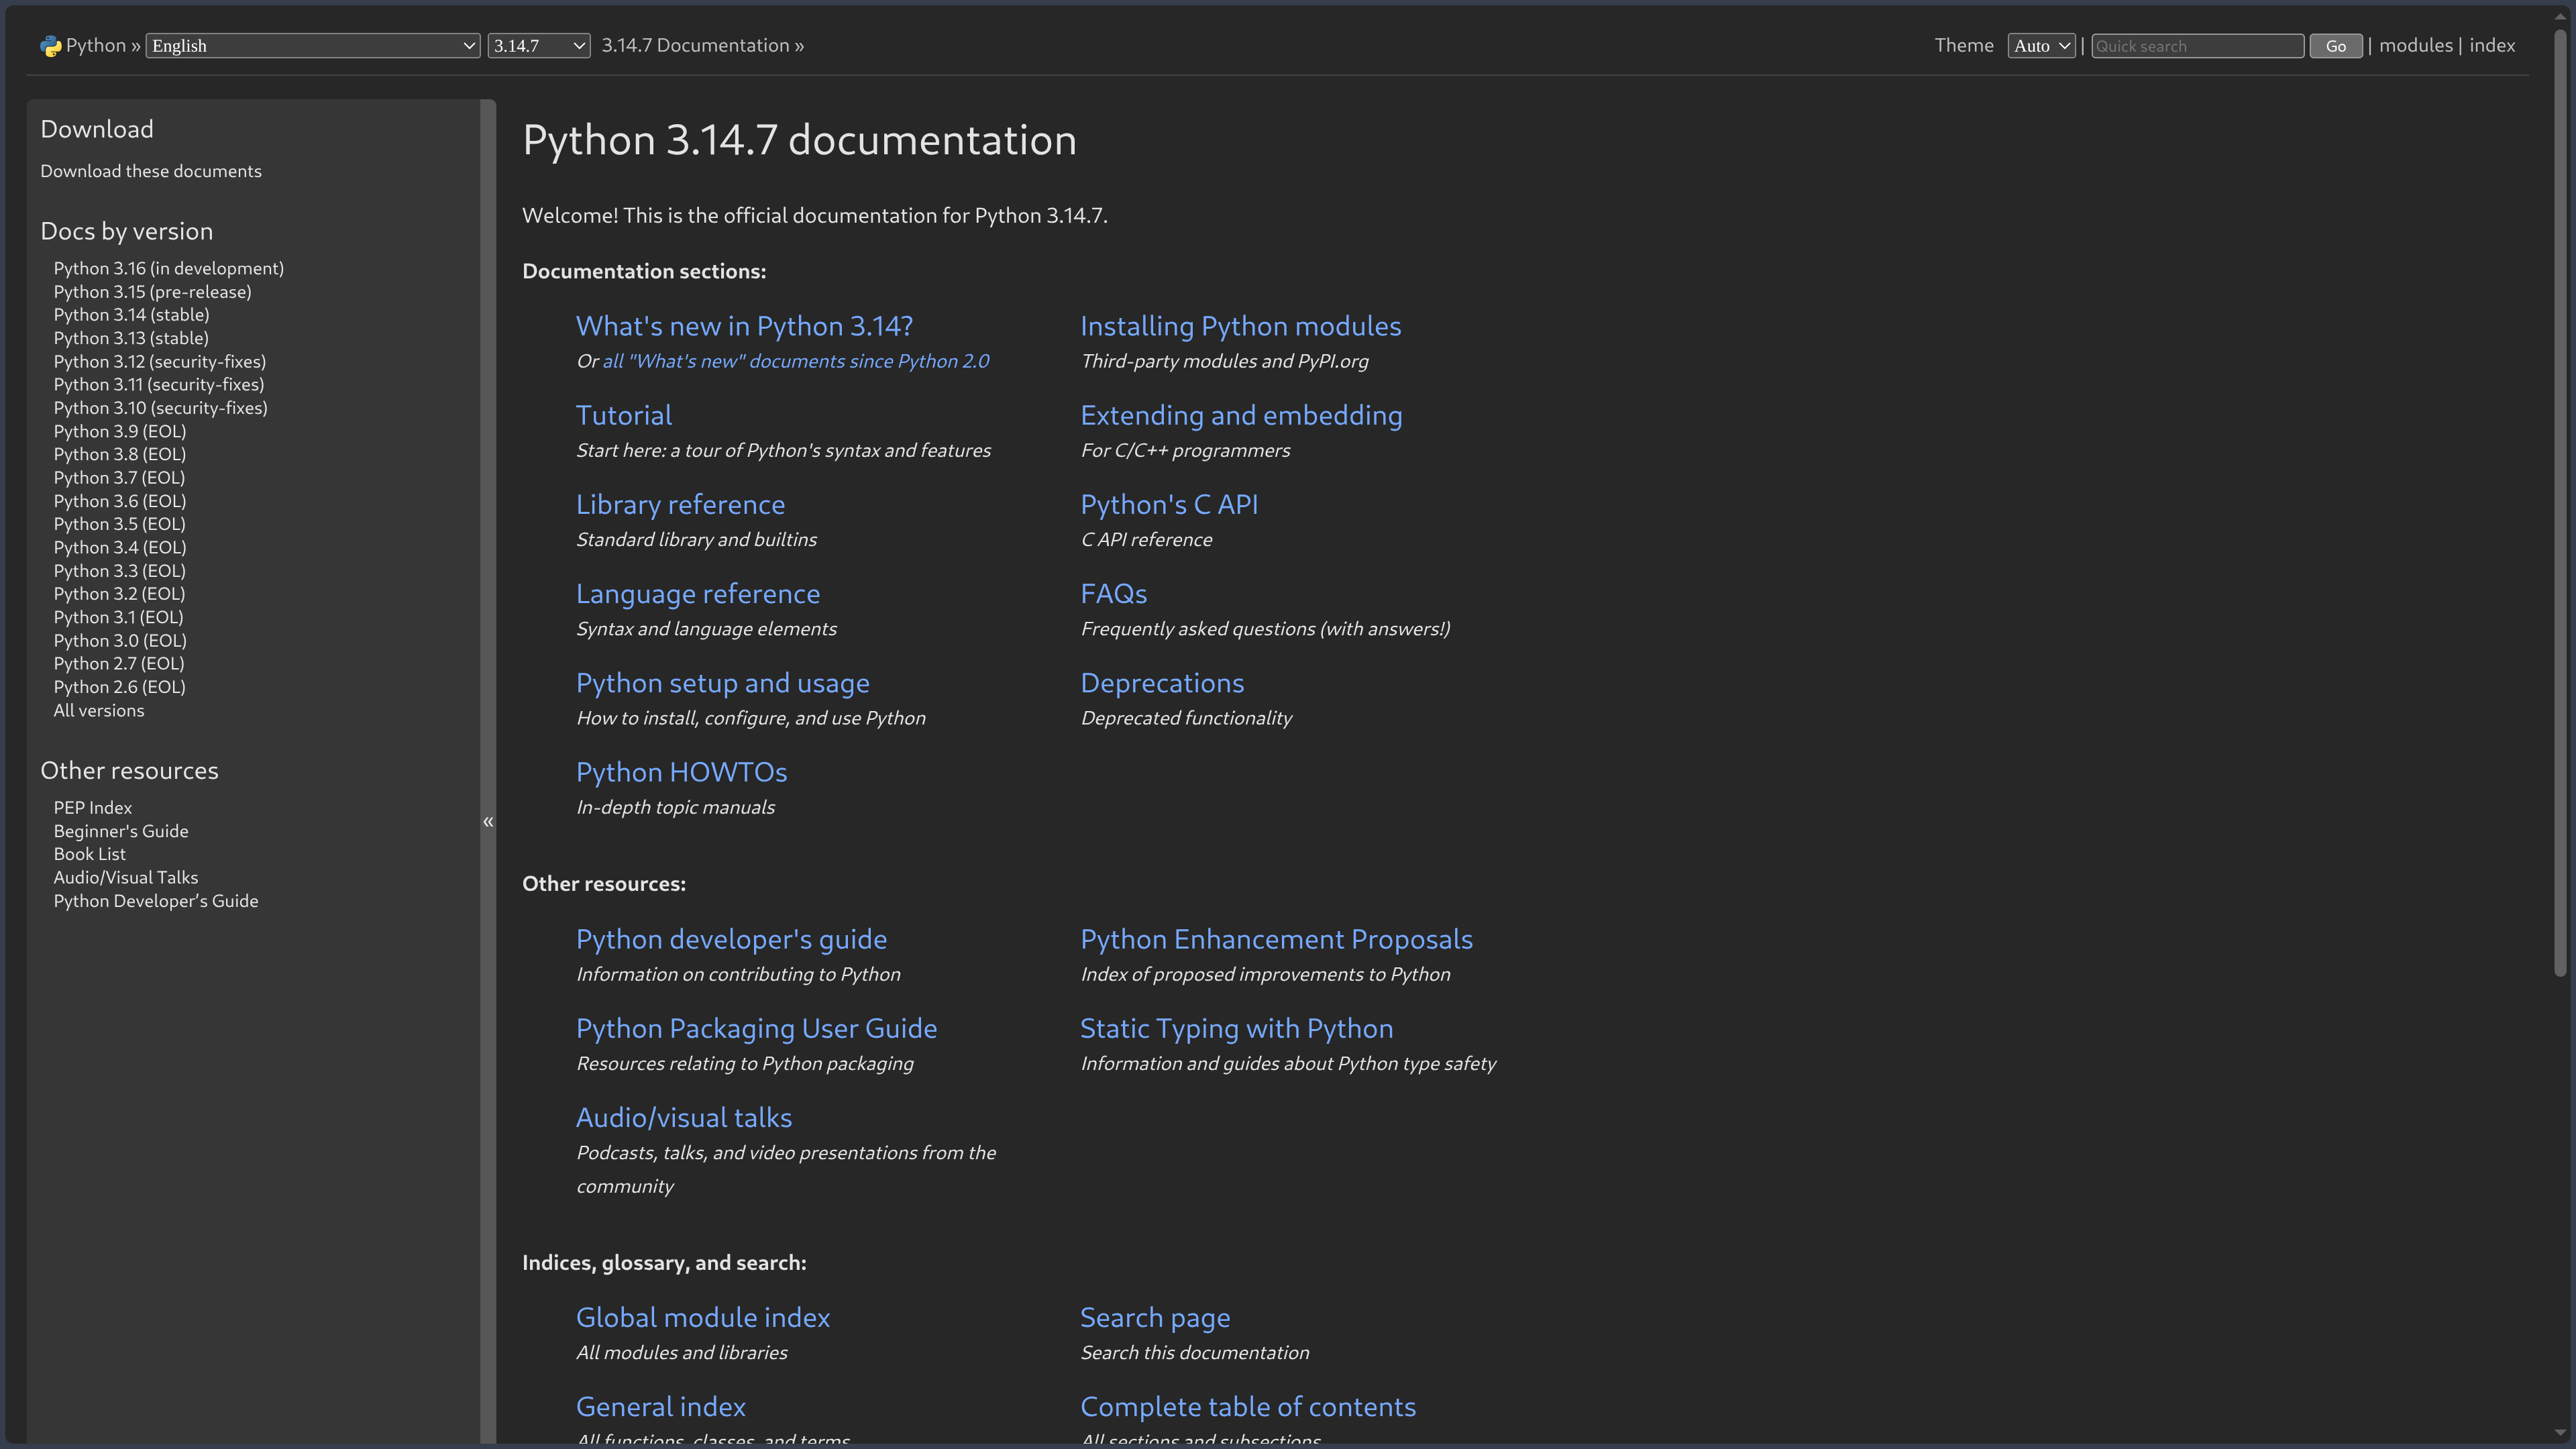Open Extending and embedding section
Viewport: 2576px width, 1449px height.
point(1241,415)
